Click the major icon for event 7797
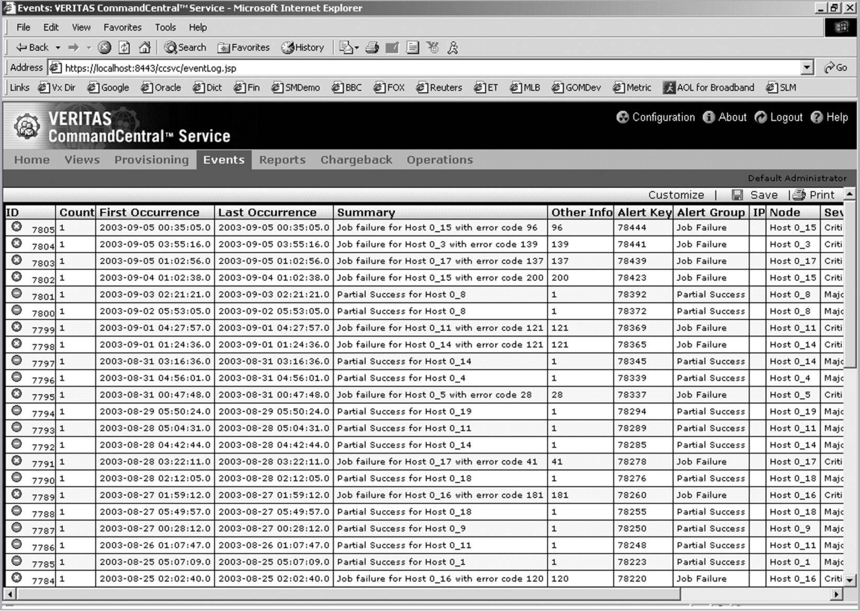Screen dimensions: 860x611 click(x=17, y=360)
